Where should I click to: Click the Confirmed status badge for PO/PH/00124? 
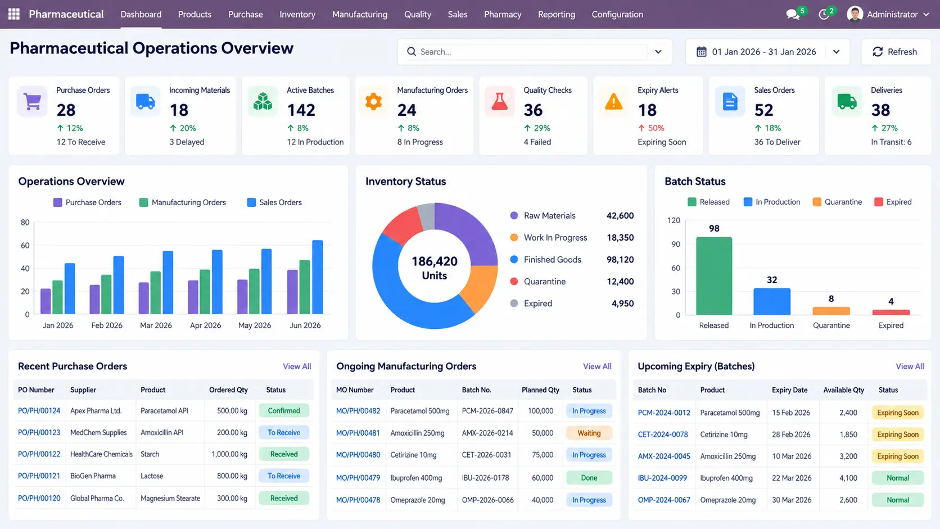tap(284, 410)
